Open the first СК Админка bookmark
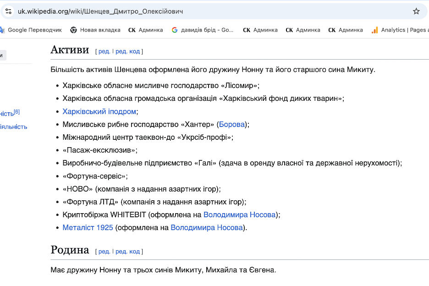This screenshot has height=286, width=429. pyautogui.click(x=146, y=30)
